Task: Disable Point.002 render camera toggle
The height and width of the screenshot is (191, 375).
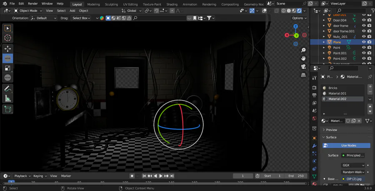Action: coord(370,59)
